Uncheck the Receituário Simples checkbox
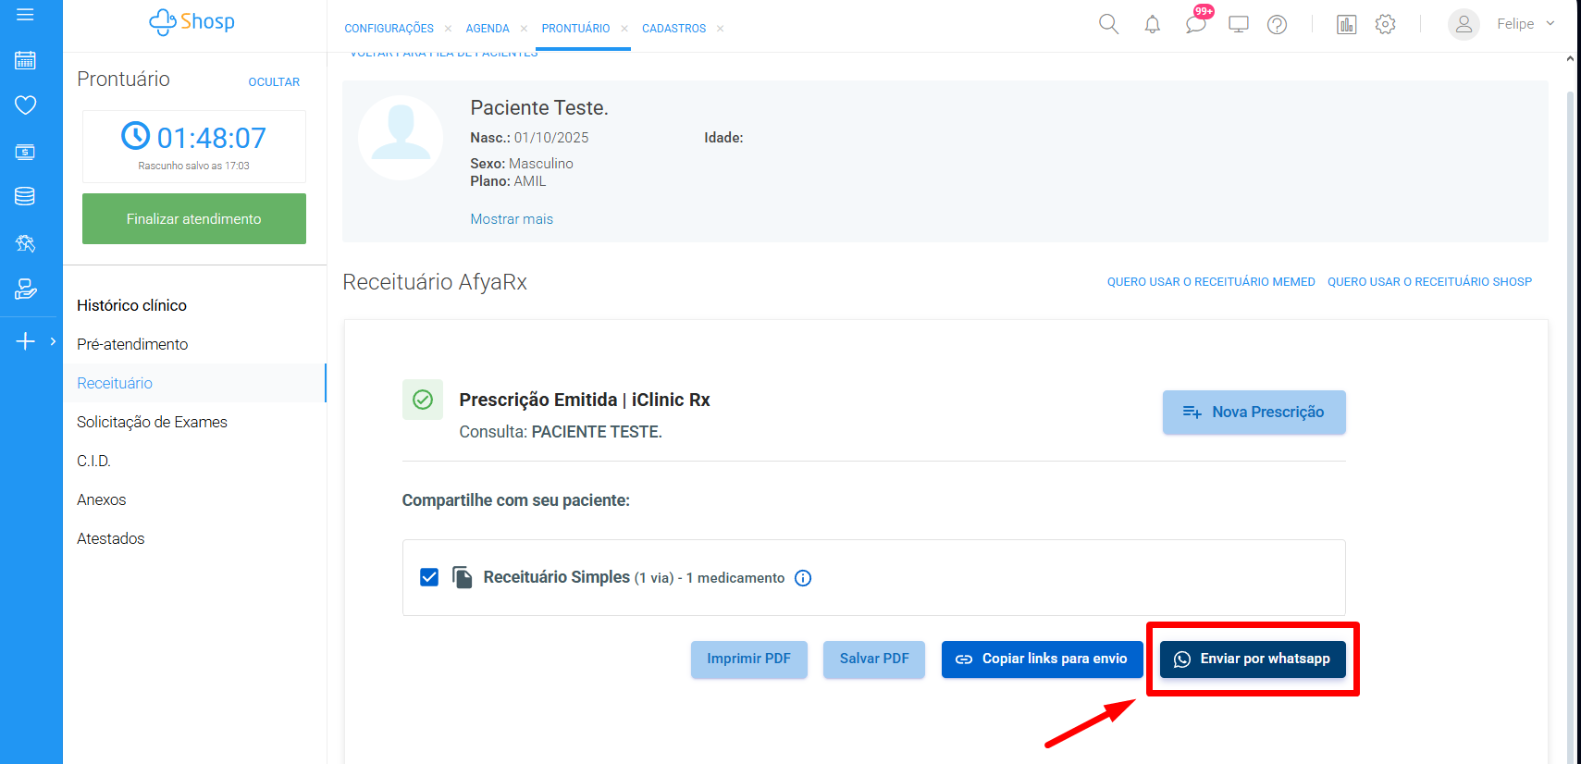The height and width of the screenshot is (764, 1581). [x=429, y=577]
